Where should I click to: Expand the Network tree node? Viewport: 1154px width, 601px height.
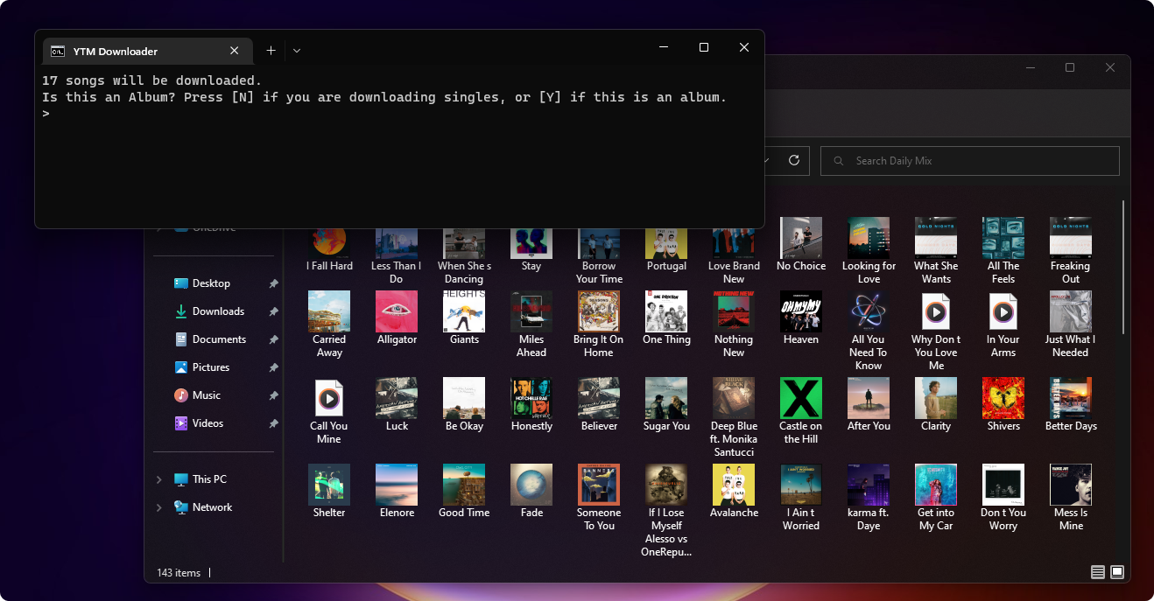(x=158, y=507)
